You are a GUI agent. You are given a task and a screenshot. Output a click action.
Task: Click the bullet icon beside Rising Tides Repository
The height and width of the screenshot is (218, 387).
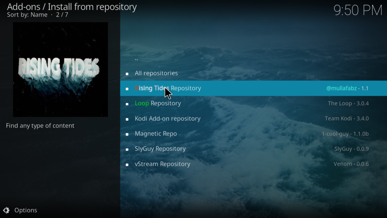pos(127,89)
